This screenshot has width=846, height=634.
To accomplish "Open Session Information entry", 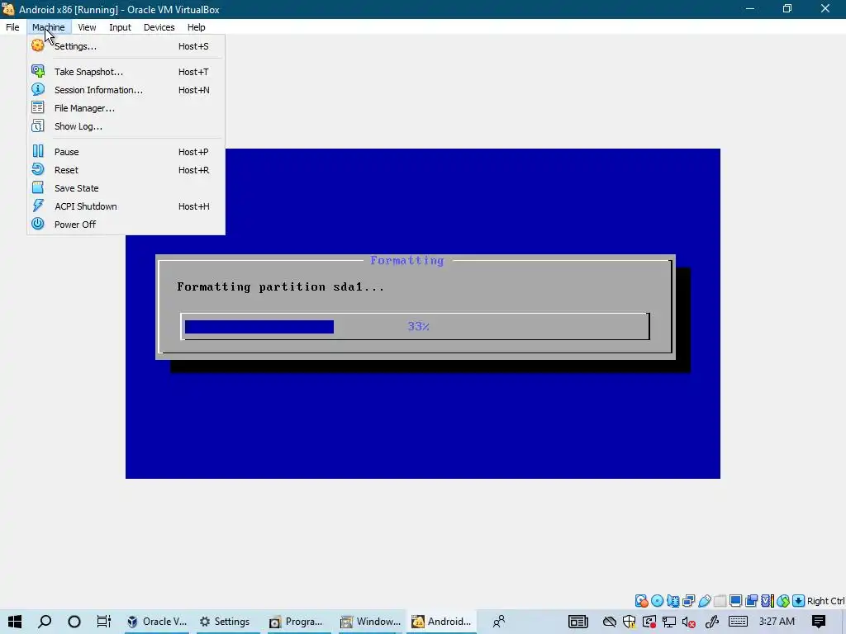I will (126, 90).
